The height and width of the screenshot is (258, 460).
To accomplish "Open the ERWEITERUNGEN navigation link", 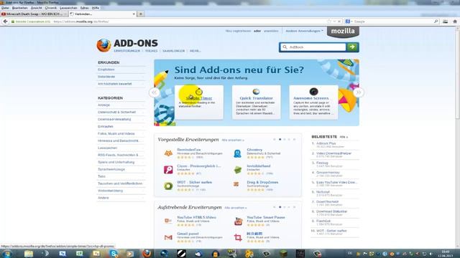I will coord(127,51).
